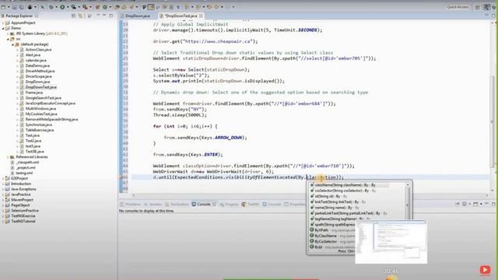Click the Java perspective icon at top right
The height and width of the screenshot is (280, 498).
486,7
